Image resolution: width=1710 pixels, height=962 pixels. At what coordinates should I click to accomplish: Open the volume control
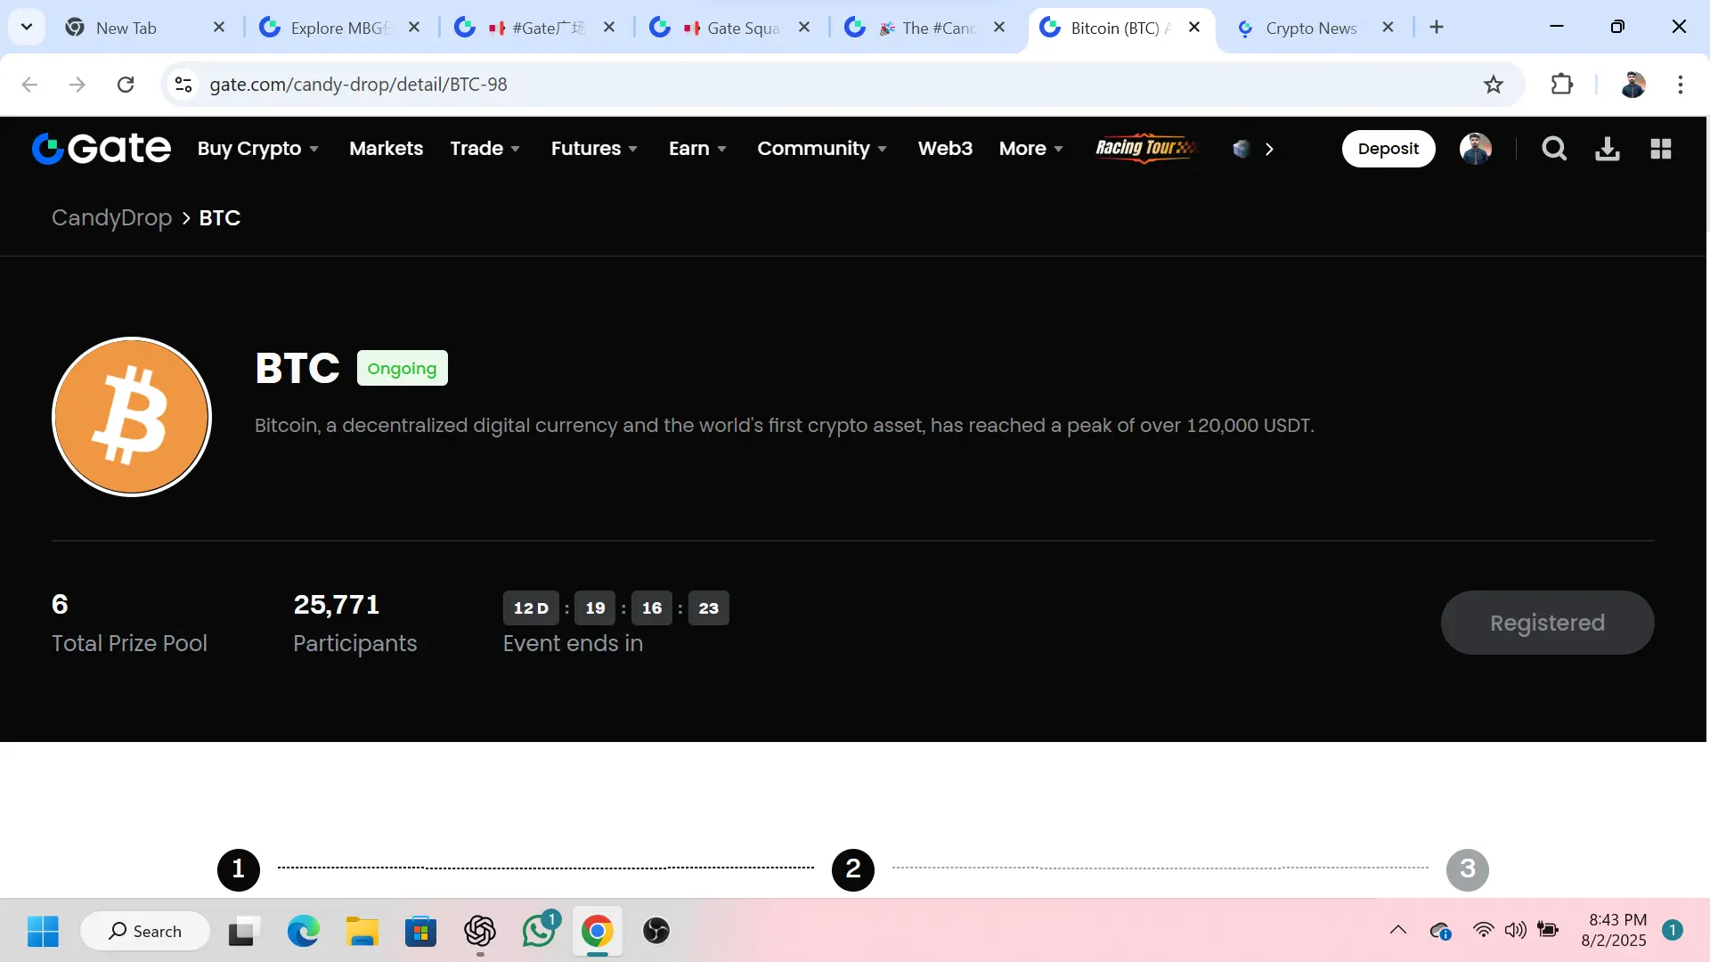click(1515, 931)
